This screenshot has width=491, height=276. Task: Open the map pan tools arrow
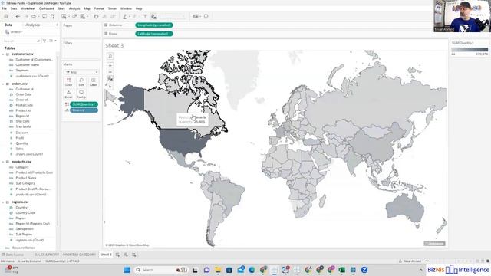110,87
